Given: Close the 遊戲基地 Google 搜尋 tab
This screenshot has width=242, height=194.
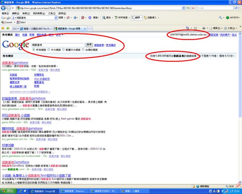Looking at the screenshot, I should tap(85, 28).
